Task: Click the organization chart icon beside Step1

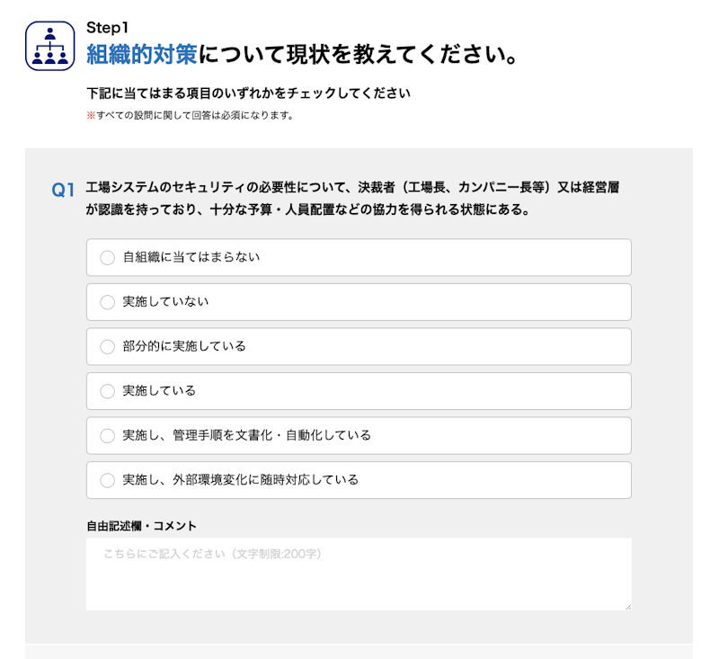Action: [x=50, y=45]
